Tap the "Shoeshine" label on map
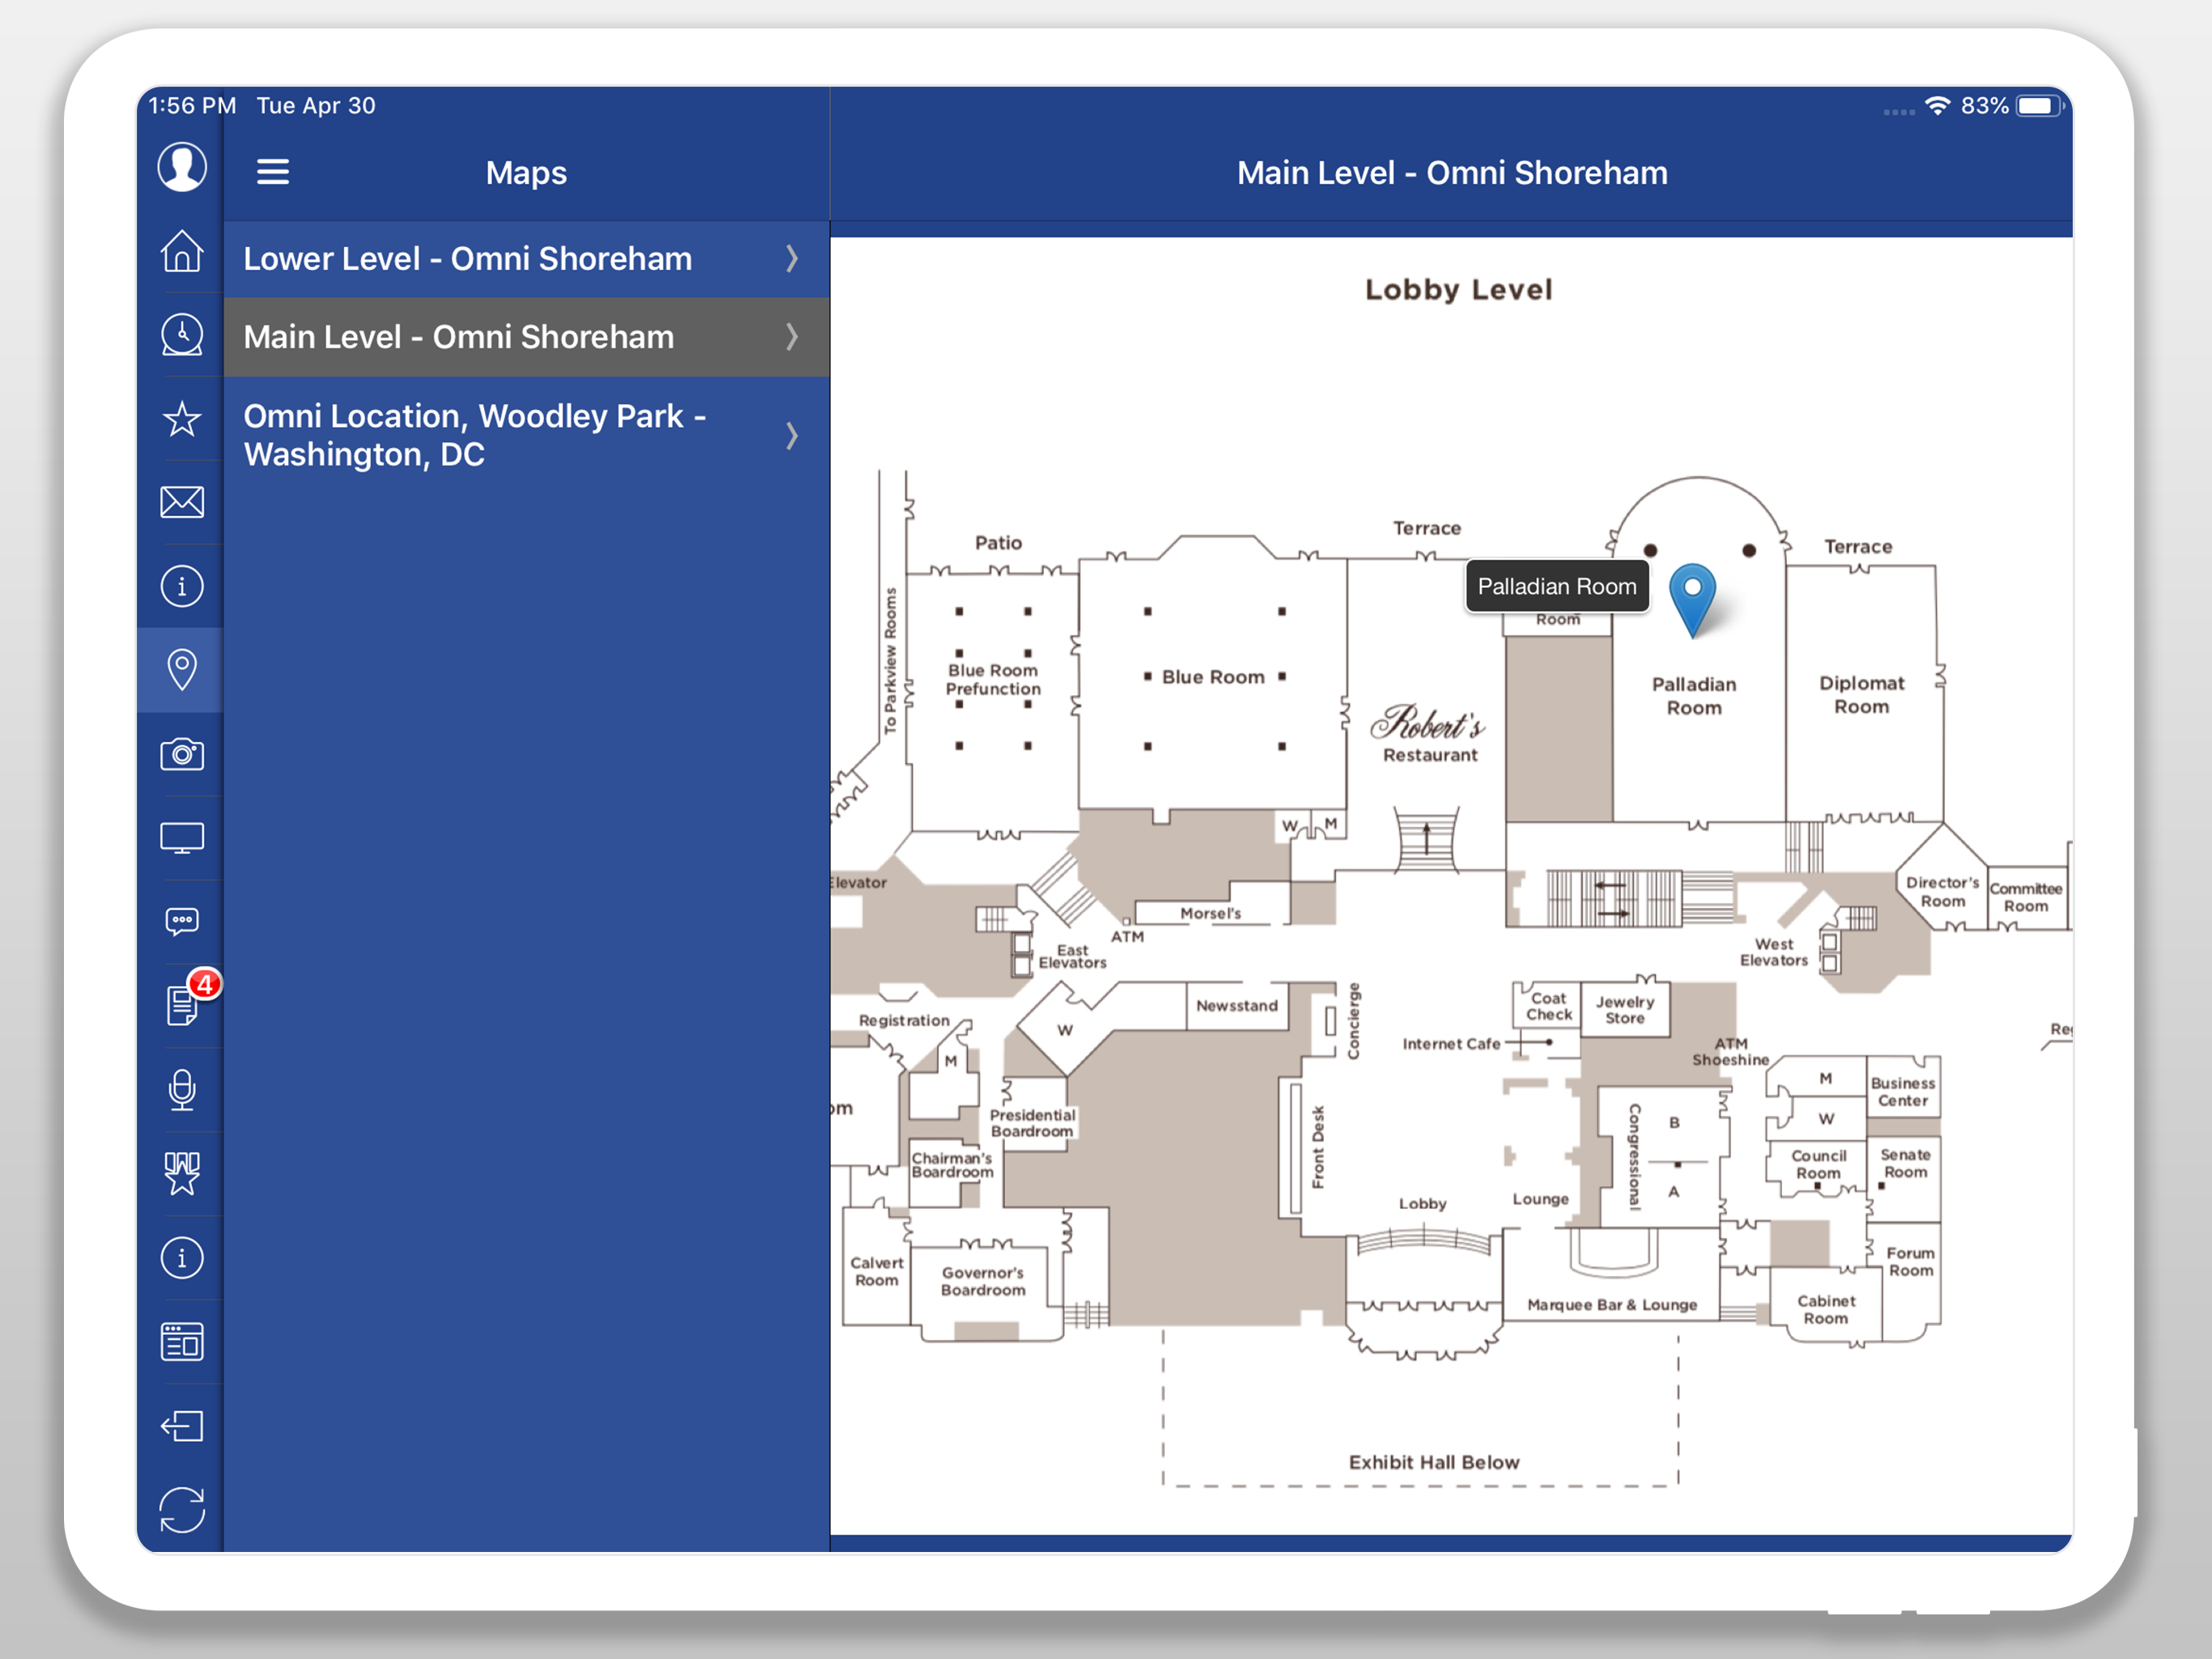This screenshot has width=2212, height=1659. [x=1730, y=1060]
